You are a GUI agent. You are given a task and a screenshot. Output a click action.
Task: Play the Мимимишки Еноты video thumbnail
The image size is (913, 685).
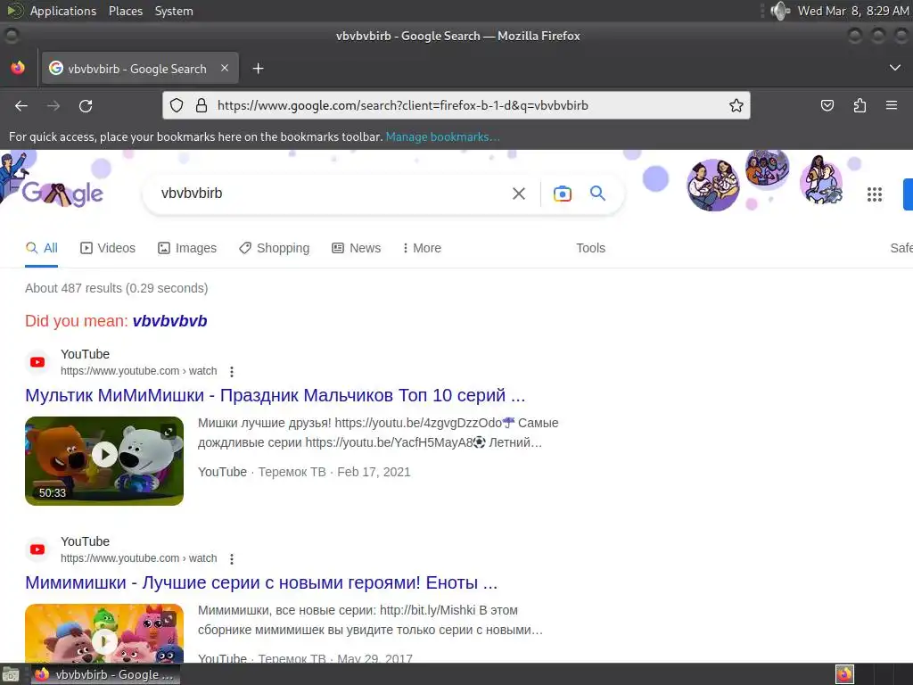click(x=104, y=633)
